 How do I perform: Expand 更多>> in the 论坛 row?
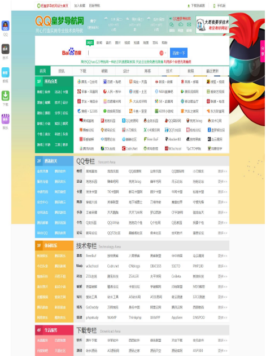pos(223,233)
